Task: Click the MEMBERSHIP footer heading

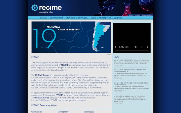Action: coord(63,112)
